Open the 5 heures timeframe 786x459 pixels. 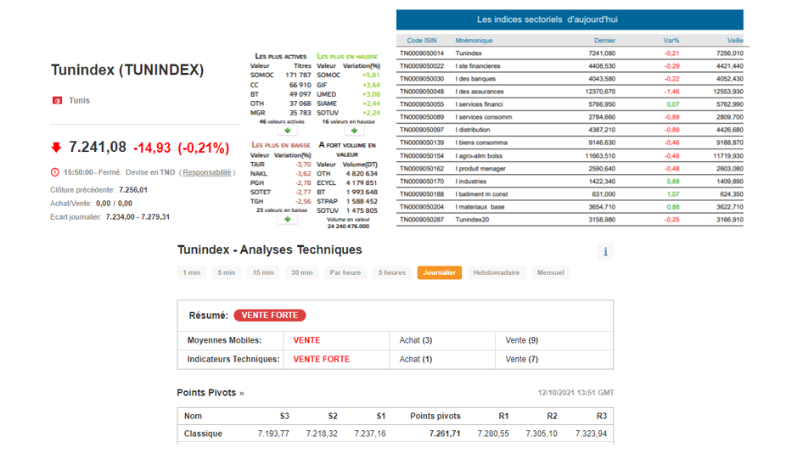[x=391, y=272]
